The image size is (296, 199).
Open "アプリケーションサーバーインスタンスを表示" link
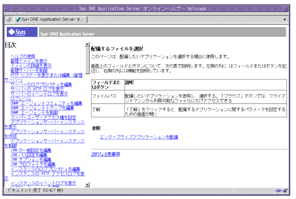pos(47,122)
